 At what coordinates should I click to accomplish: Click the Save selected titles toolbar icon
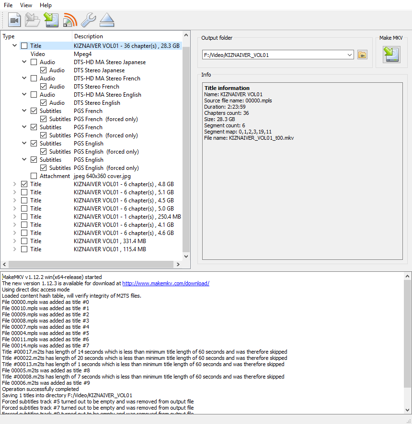click(x=51, y=20)
